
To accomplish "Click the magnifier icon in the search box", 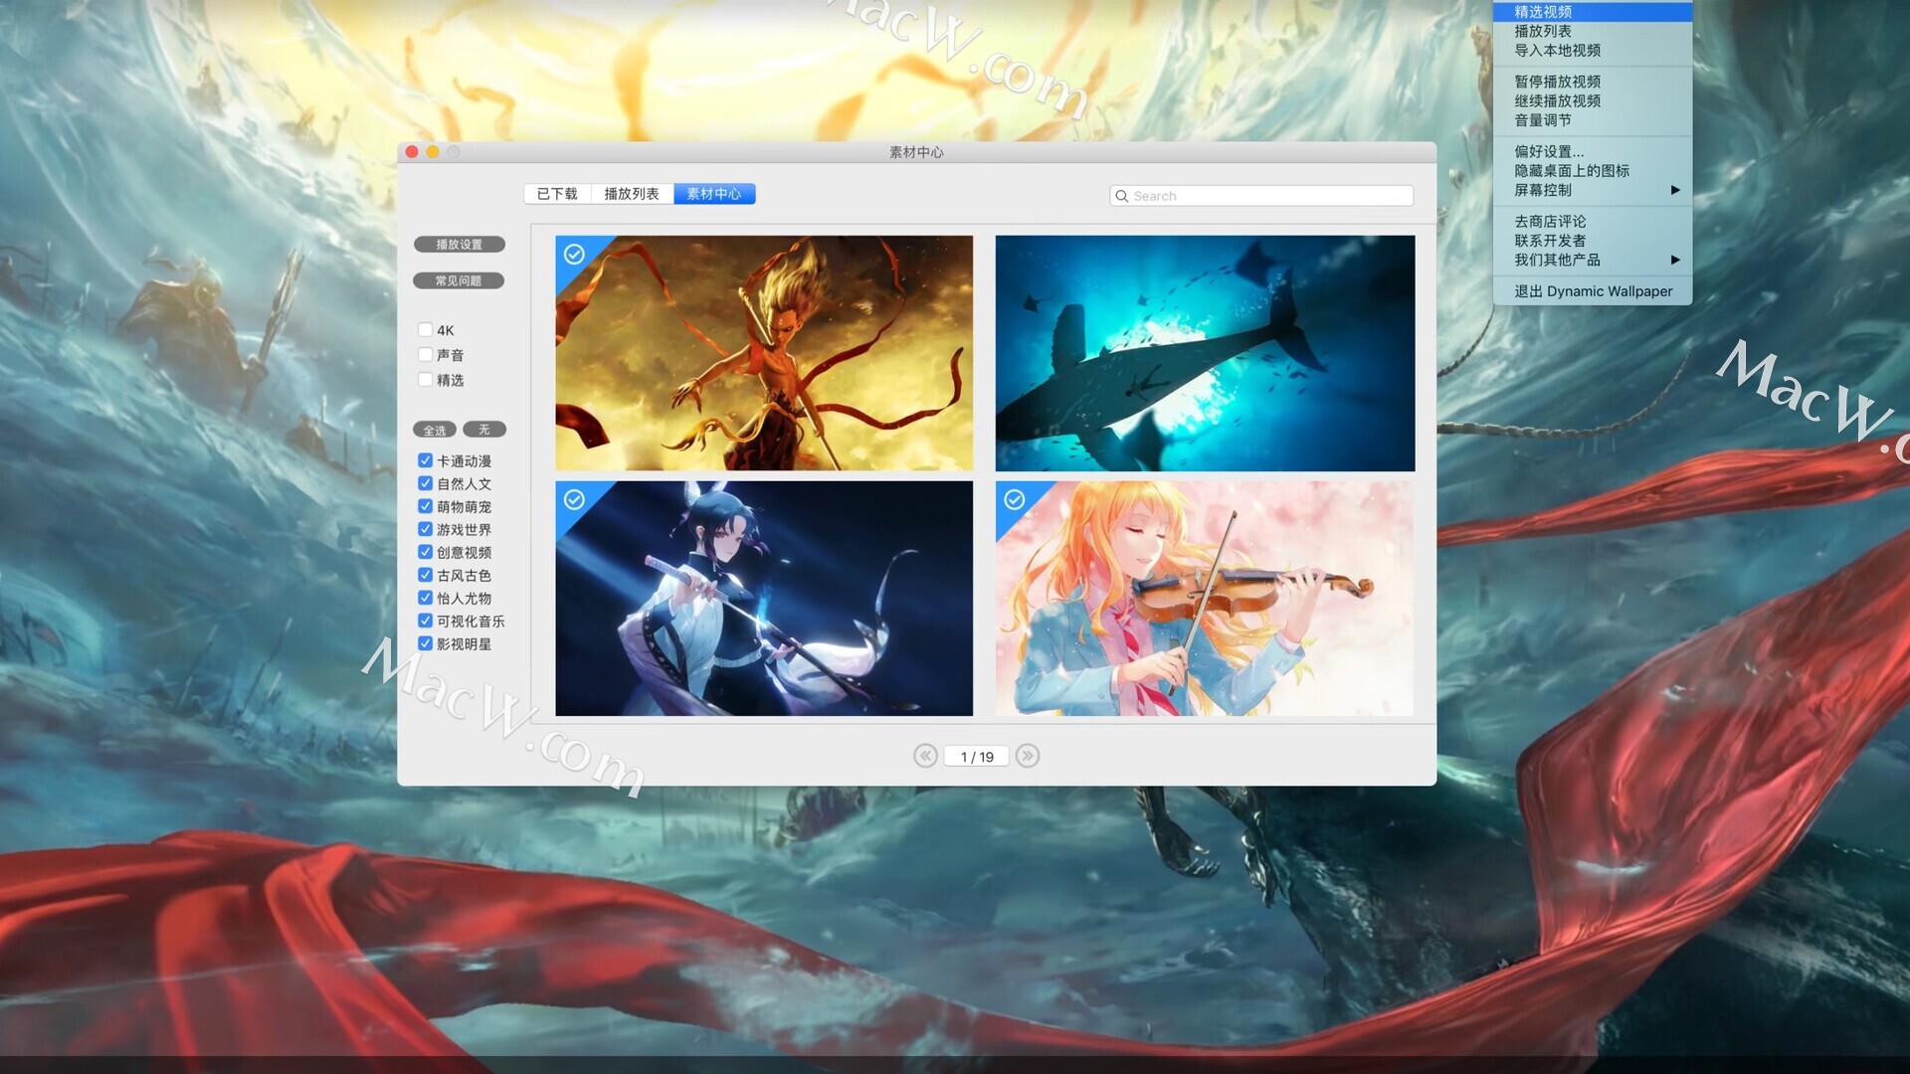I will click(x=1122, y=196).
